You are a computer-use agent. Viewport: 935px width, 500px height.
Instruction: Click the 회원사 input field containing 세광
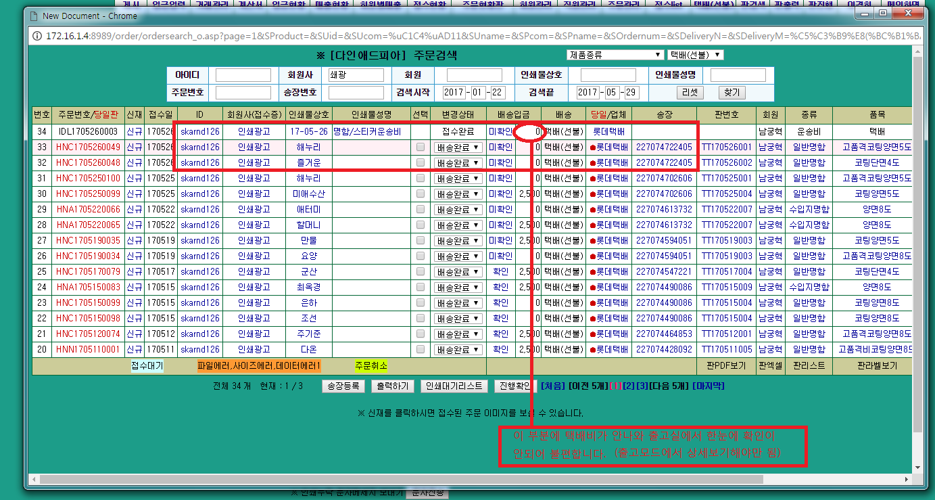coord(356,75)
